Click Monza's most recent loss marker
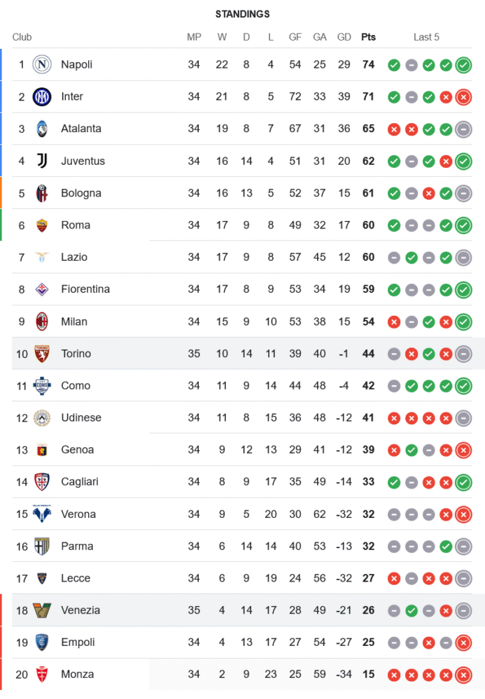485x699 pixels. tap(463, 675)
